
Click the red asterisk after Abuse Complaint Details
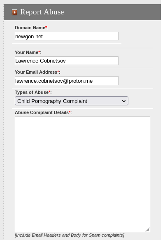point(70,112)
